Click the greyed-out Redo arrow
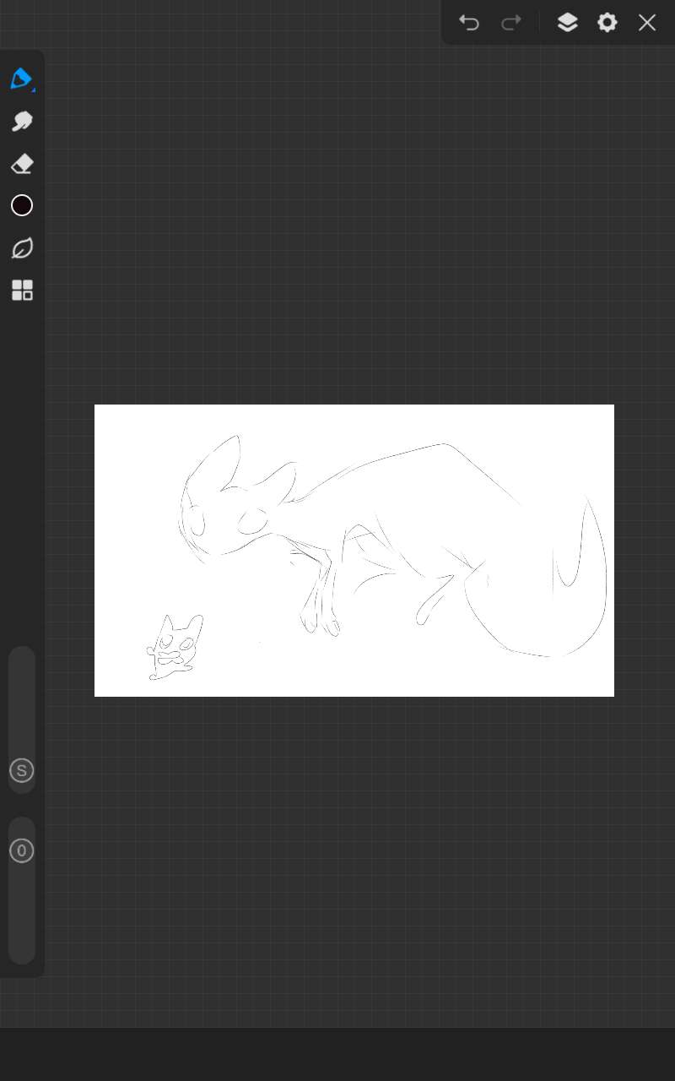This screenshot has width=675, height=1081. (511, 23)
